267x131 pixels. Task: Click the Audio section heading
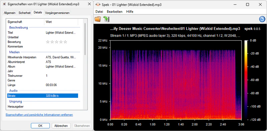13,91
